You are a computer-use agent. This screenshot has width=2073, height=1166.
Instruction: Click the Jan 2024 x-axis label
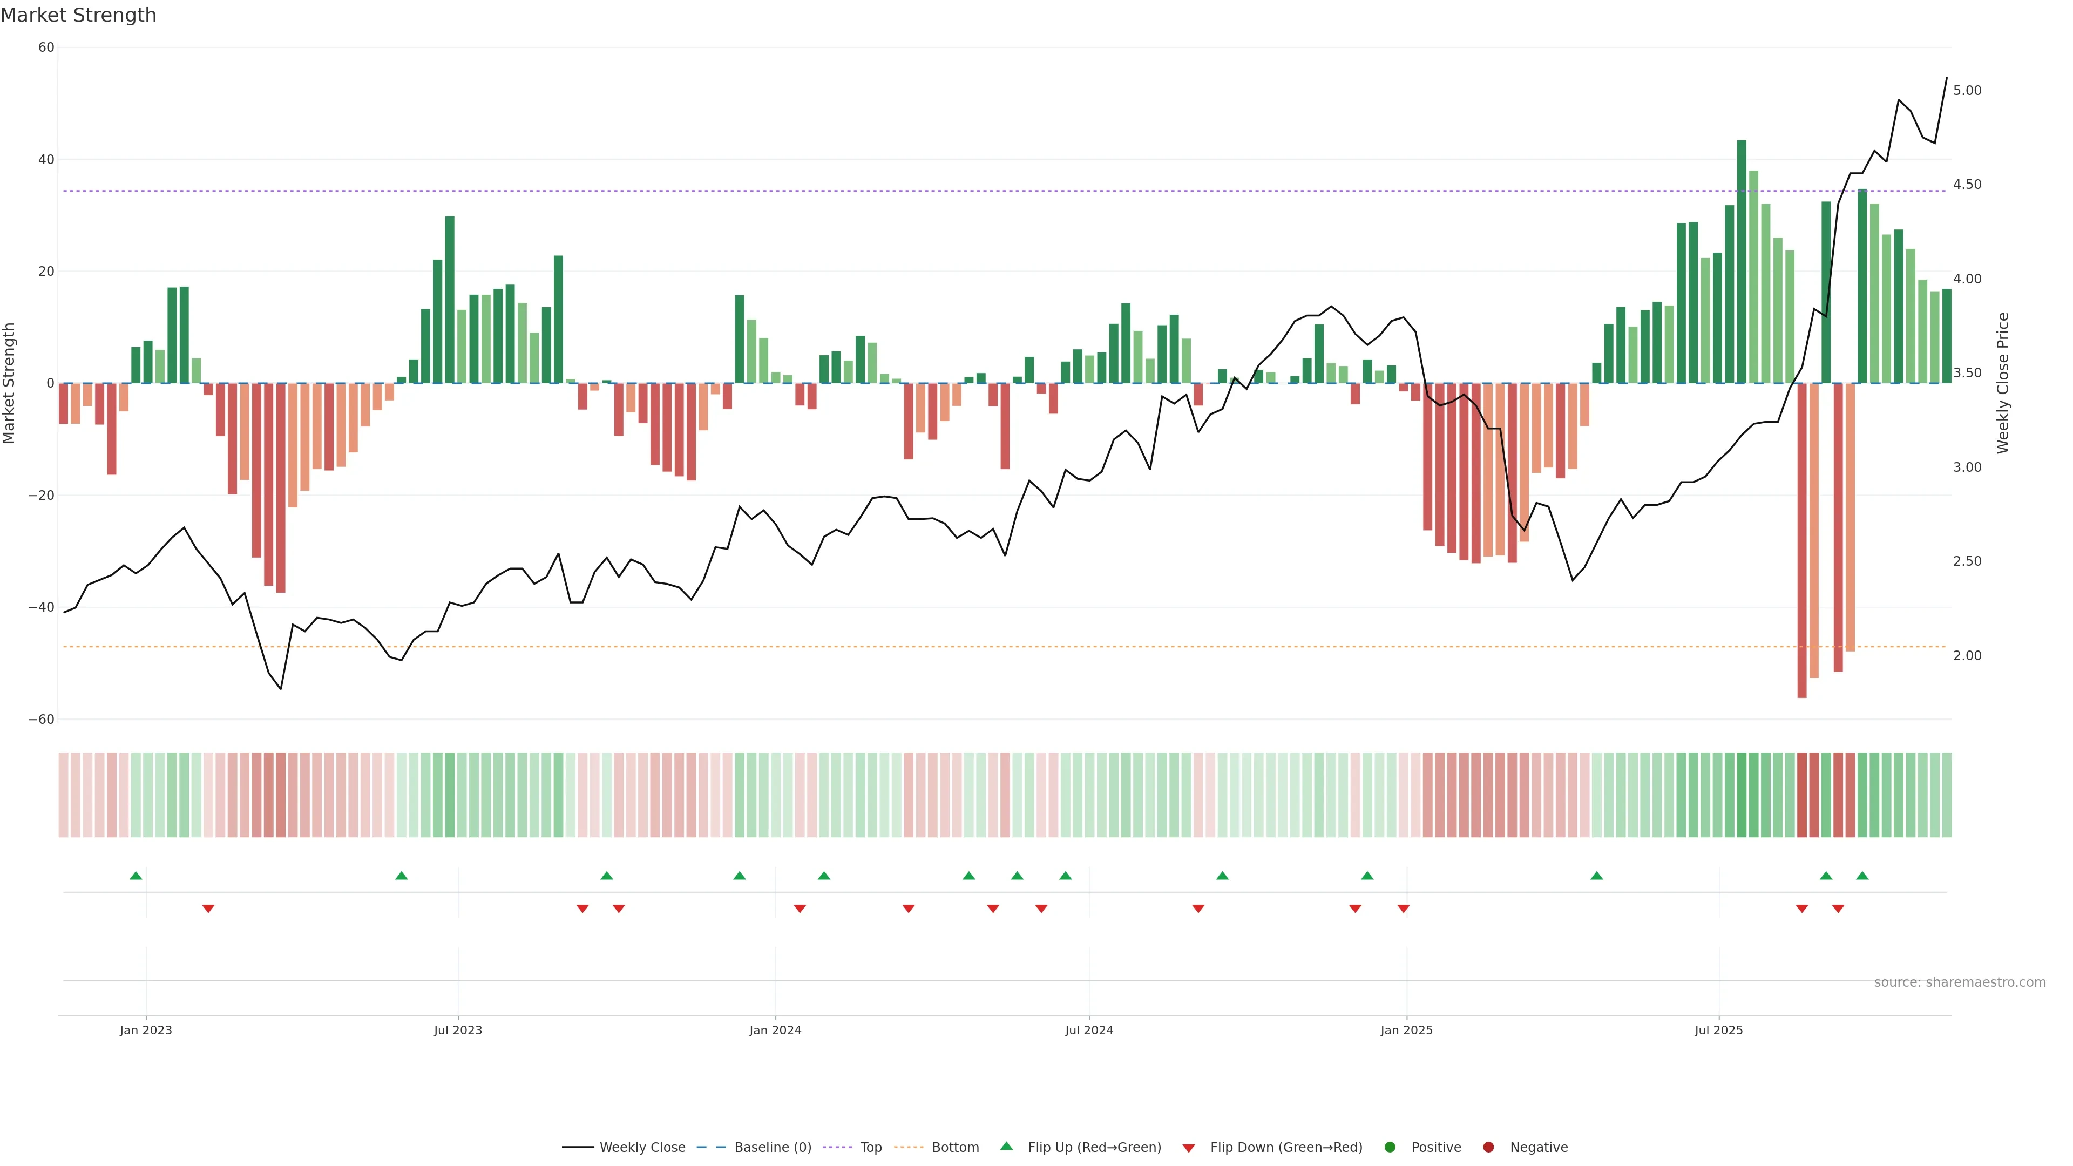click(775, 1030)
